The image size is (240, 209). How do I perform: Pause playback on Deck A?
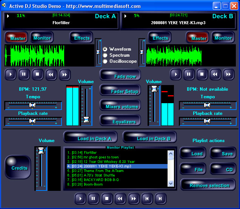pyautogui.click(x=24, y=74)
